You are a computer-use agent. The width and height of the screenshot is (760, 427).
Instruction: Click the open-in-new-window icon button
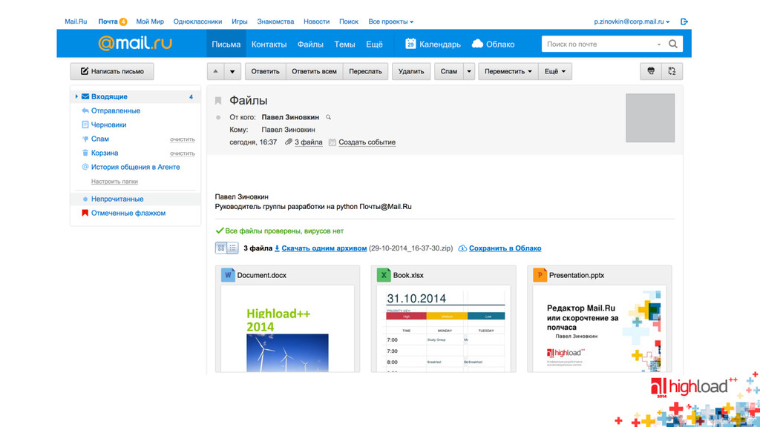coord(672,71)
